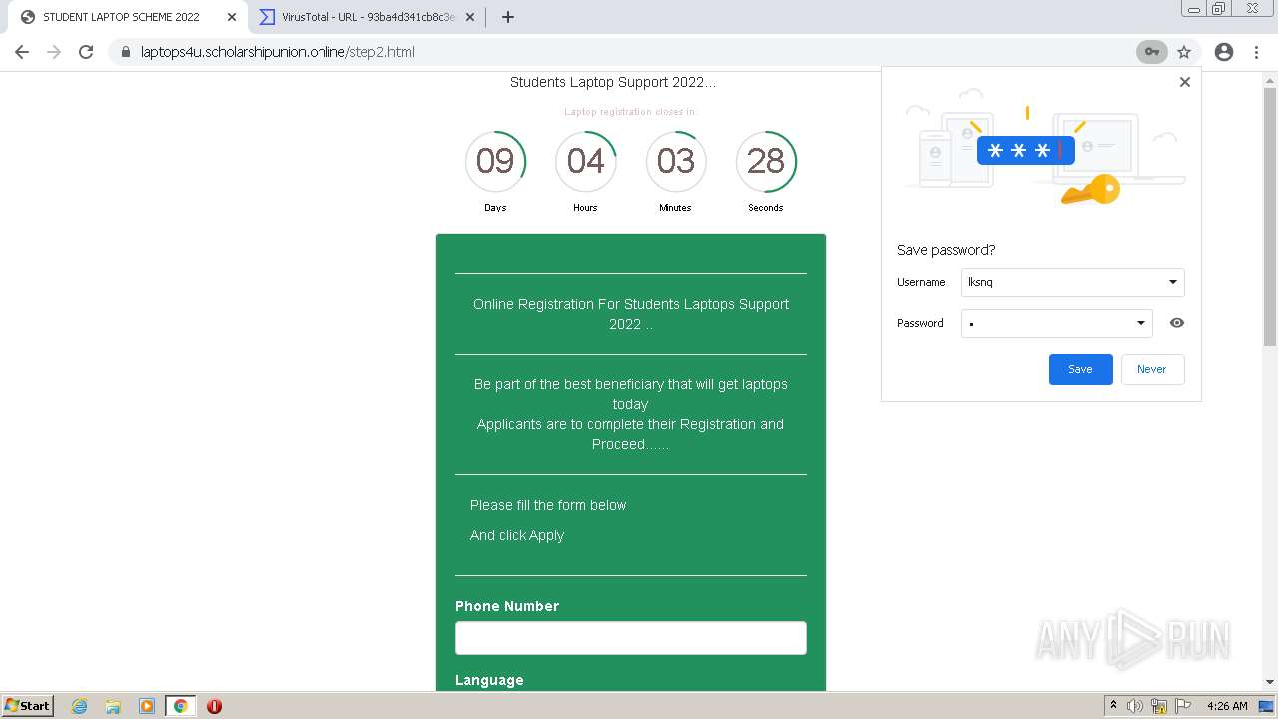1278x719 pixels.
Task: Click the Seconds countdown circle 28
Action: coord(766,161)
